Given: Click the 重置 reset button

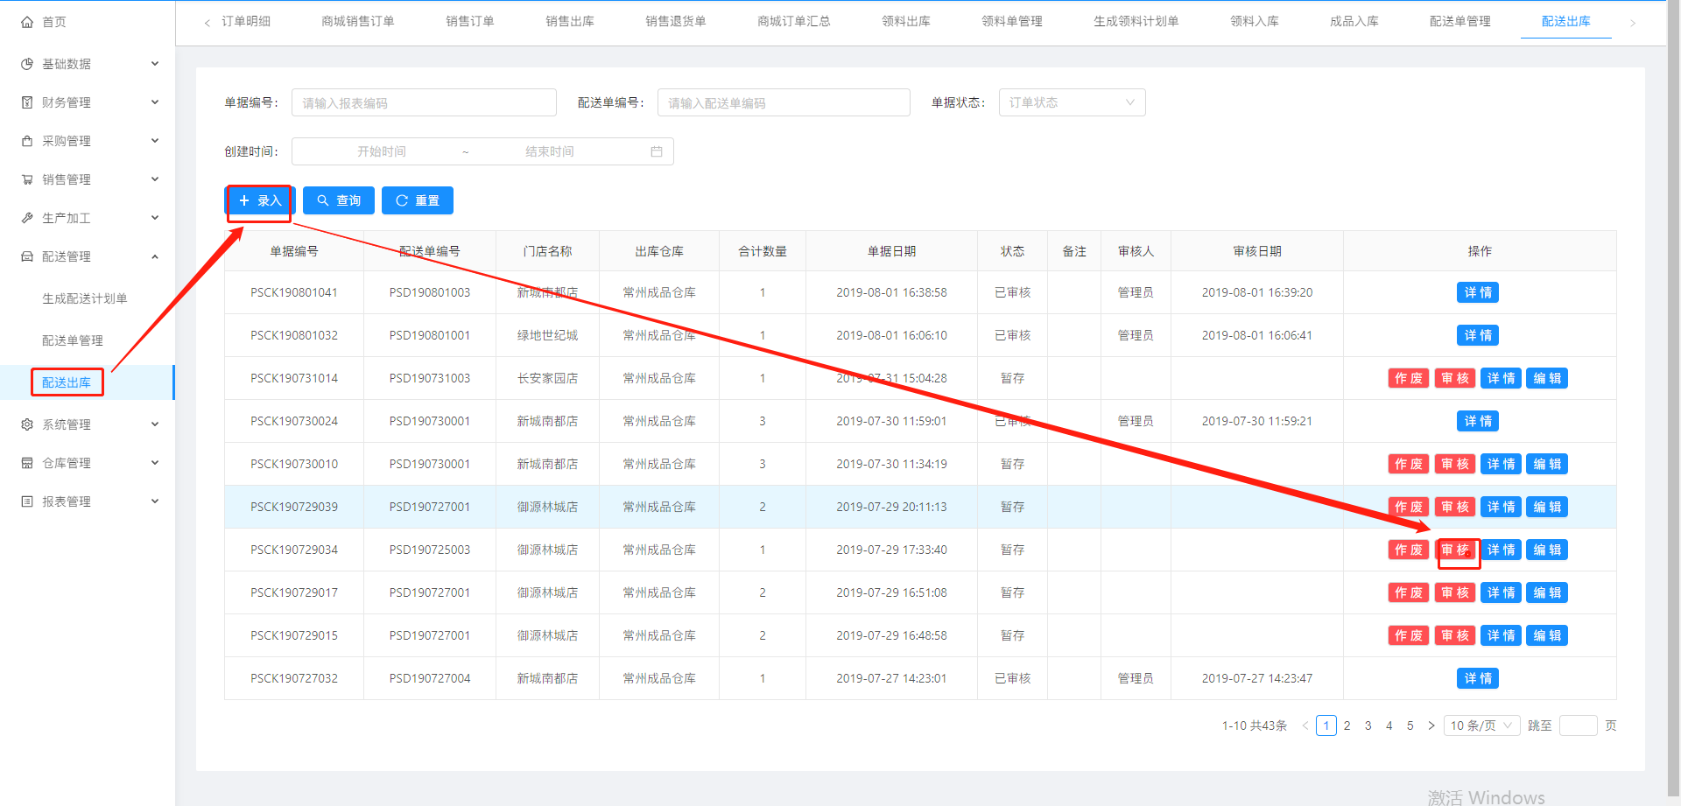Looking at the screenshot, I should click(418, 200).
